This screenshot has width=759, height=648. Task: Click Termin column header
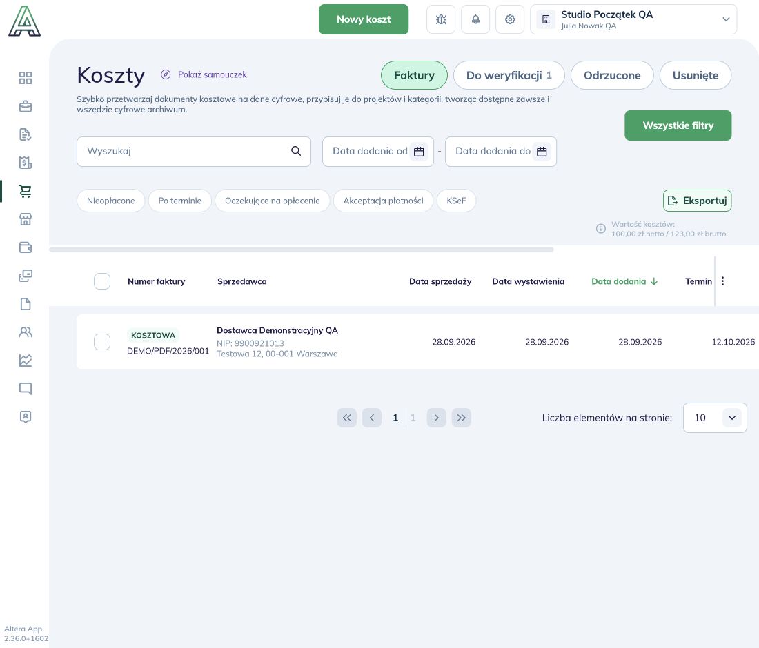coord(698,281)
